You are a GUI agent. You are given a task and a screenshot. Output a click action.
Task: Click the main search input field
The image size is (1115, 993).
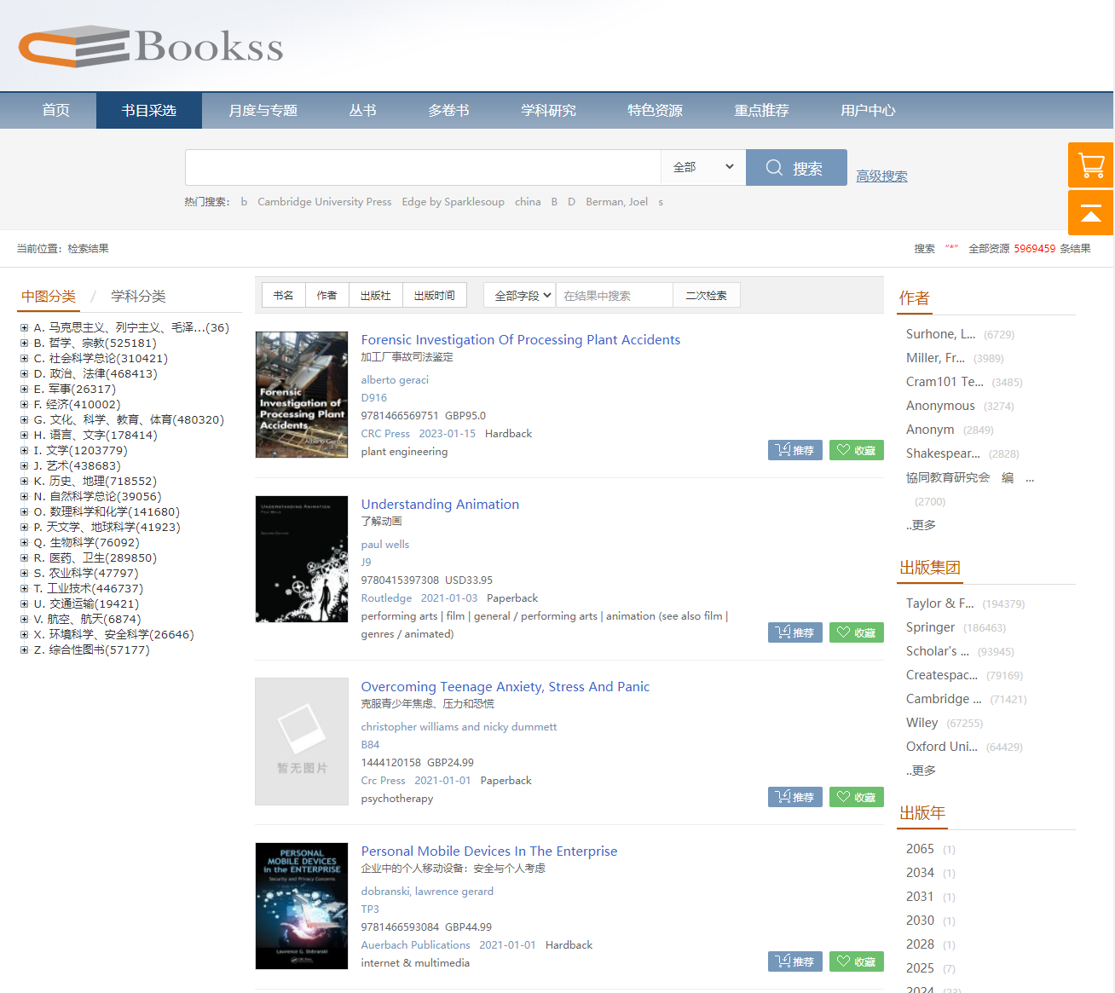tap(423, 167)
